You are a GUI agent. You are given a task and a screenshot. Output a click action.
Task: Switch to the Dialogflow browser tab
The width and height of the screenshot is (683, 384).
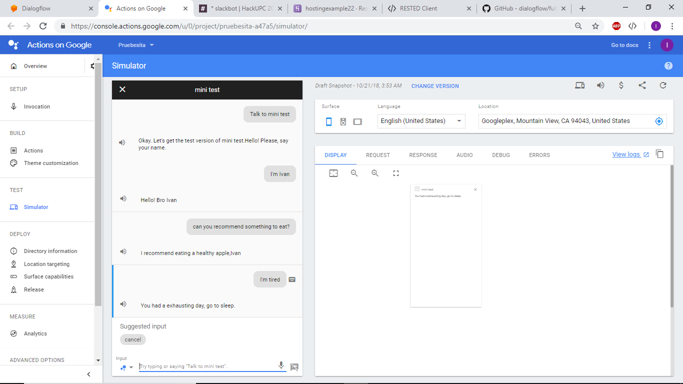[50, 8]
